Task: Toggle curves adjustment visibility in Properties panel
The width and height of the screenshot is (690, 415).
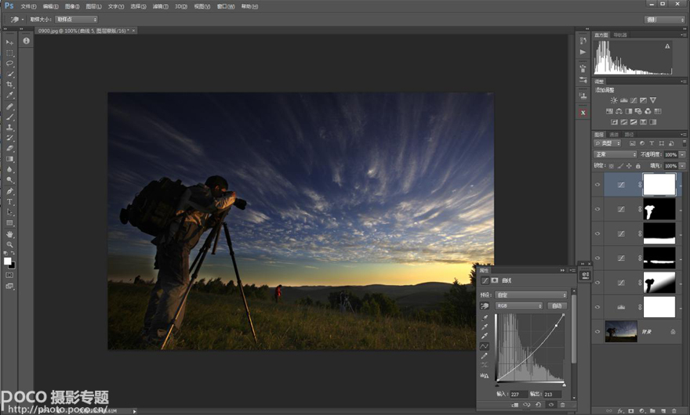Action: point(550,405)
